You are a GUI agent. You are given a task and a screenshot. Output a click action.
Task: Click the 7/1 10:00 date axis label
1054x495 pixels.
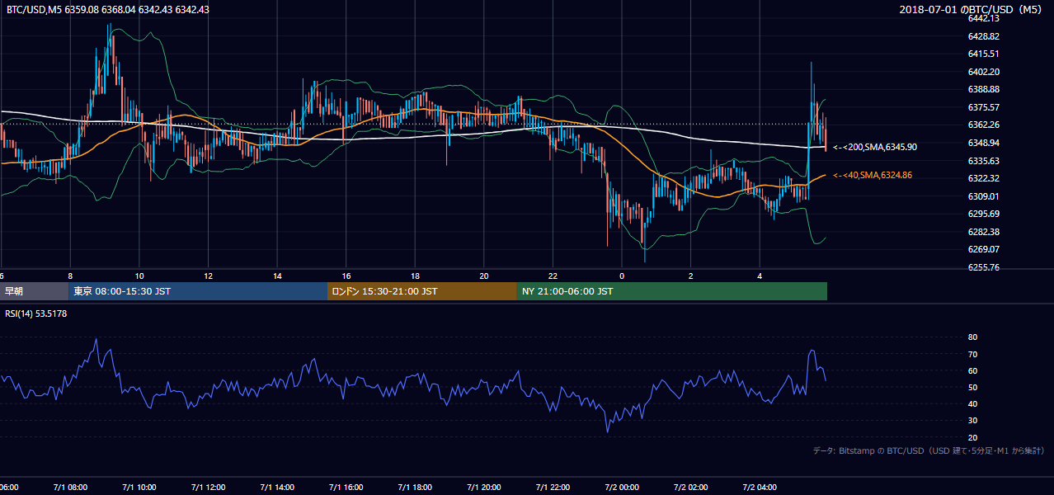[139, 488]
